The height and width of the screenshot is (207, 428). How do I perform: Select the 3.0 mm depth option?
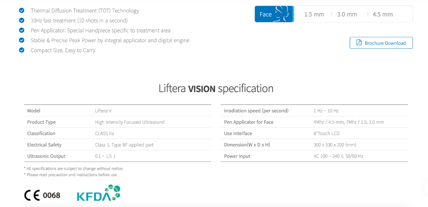[347, 14]
